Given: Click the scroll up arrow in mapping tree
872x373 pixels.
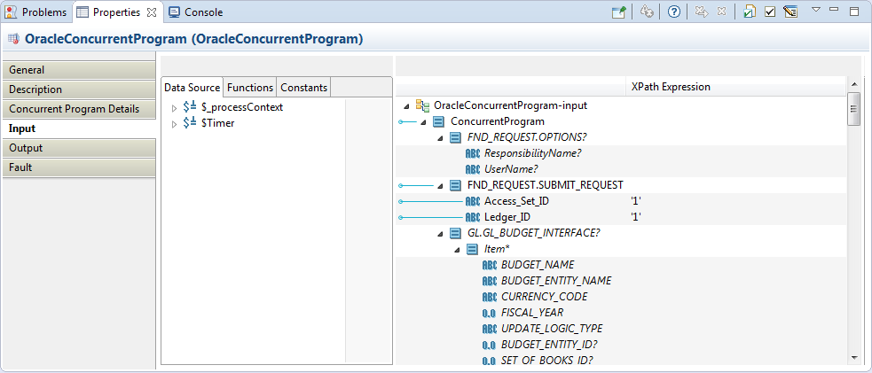Looking at the screenshot, I should click(x=853, y=84).
